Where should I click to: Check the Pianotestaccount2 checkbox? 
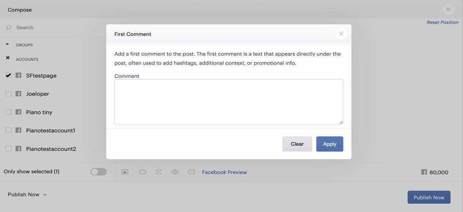8,149
